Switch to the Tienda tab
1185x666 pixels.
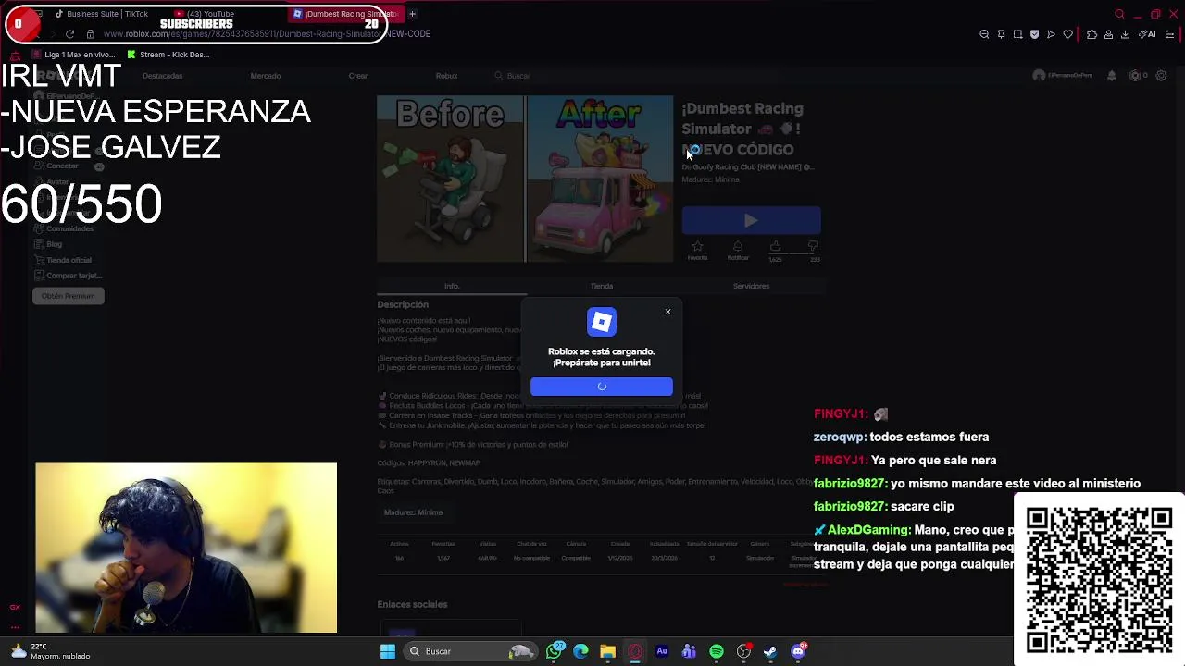coord(601,286)
